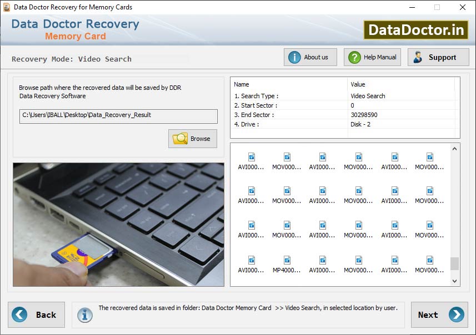Click the info icon beside the status message
Image resolution: width=476 pixels, height=335 pixels.
coord(84,314)
